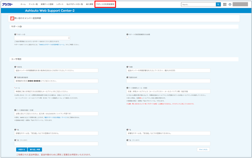
Task: Open the ケース一覧 tab
Action: [33, 4]
